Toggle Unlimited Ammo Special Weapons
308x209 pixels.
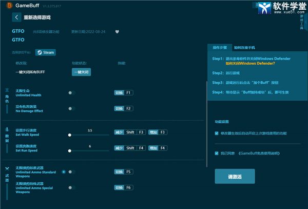pyautogui.click(x=71, y=187)
